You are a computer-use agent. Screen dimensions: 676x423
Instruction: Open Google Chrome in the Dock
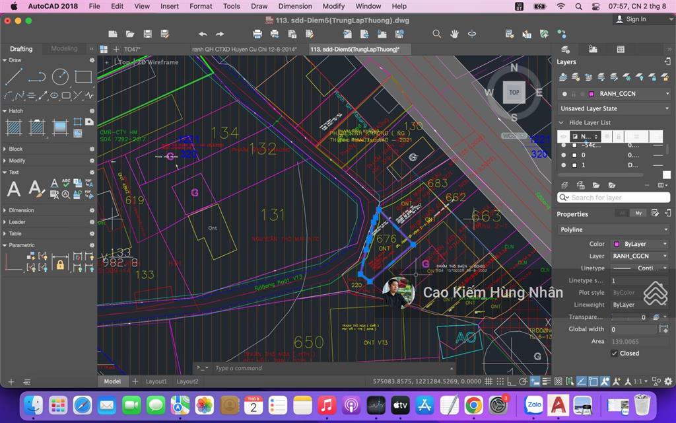(x=473, y=405)
